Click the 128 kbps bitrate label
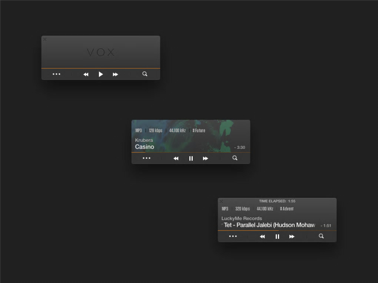Image resolution: width=378 pixels, height=283 pixels. 156,131
